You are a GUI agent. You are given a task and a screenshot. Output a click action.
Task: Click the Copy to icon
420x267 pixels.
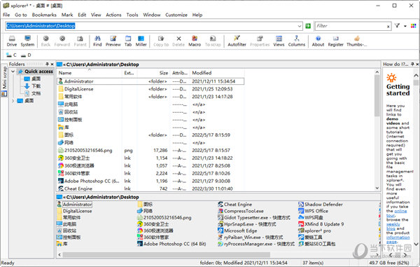161,41
